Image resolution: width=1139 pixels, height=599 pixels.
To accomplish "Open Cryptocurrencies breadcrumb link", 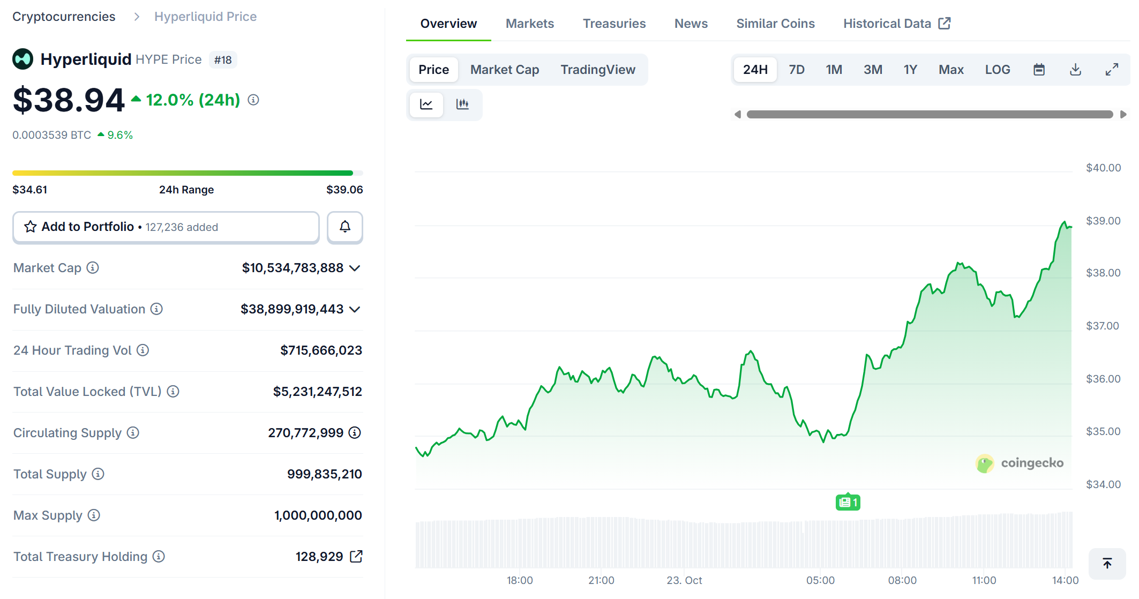I will coord(64,17).
